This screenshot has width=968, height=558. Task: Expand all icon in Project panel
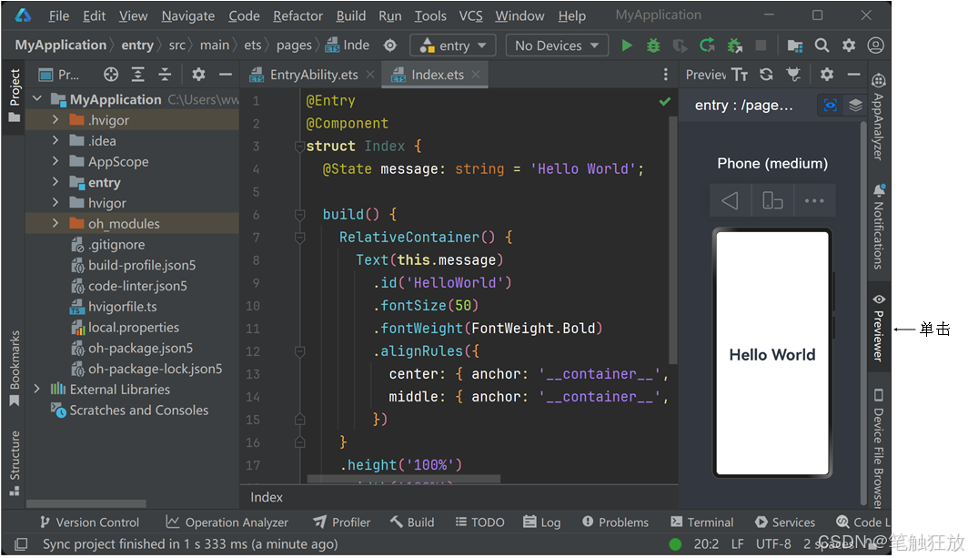click(137, 75)
